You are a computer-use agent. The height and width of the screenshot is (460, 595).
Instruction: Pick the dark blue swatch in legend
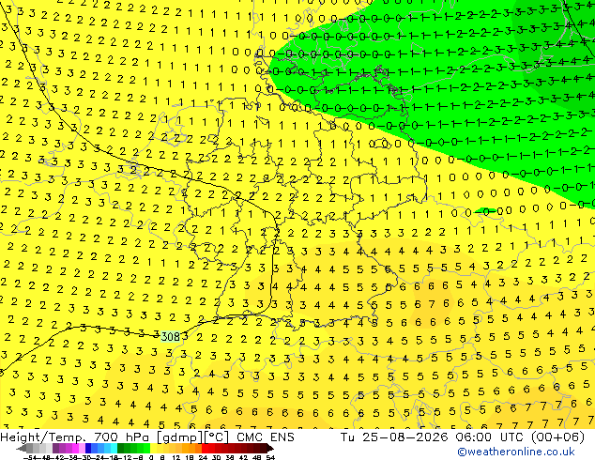(x=88, y=448)
